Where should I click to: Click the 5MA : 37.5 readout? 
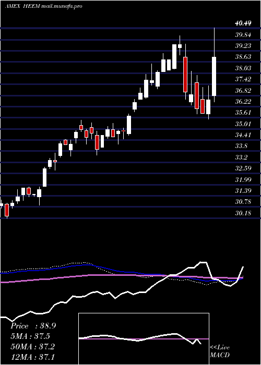(x=30, y=336)
